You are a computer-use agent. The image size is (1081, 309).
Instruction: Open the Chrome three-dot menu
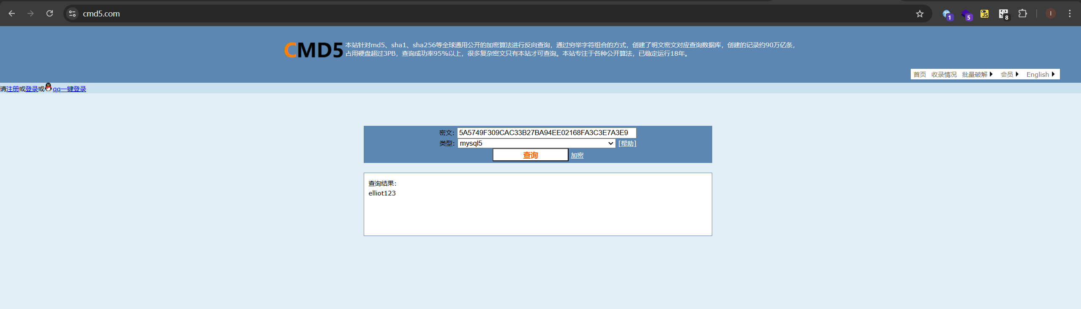pyautogui.click(x=1070, y=14)
